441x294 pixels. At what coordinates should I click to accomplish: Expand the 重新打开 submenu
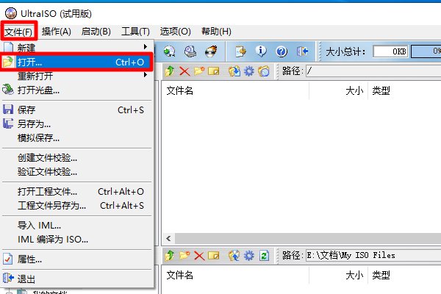(76, 76)
